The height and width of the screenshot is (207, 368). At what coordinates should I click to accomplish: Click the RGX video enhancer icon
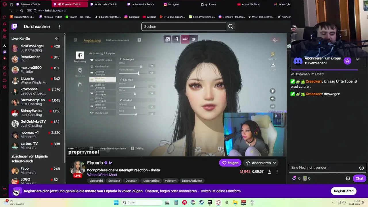tap(185, 39)
